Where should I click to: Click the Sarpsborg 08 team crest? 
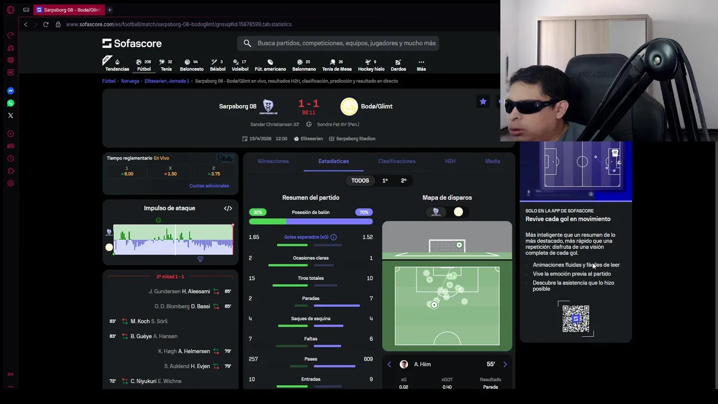coord(269,106)
